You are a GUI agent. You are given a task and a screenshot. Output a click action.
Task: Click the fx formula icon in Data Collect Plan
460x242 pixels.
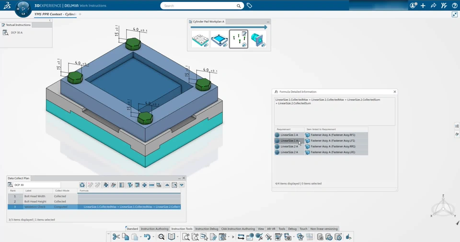tap(113, 185)
